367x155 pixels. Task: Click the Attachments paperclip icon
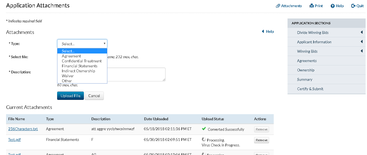[278, 6]
